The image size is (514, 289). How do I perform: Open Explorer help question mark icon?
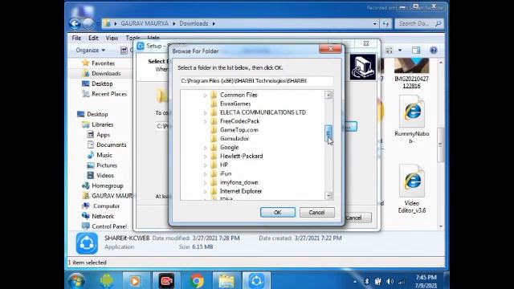click(x=434, y=50)
